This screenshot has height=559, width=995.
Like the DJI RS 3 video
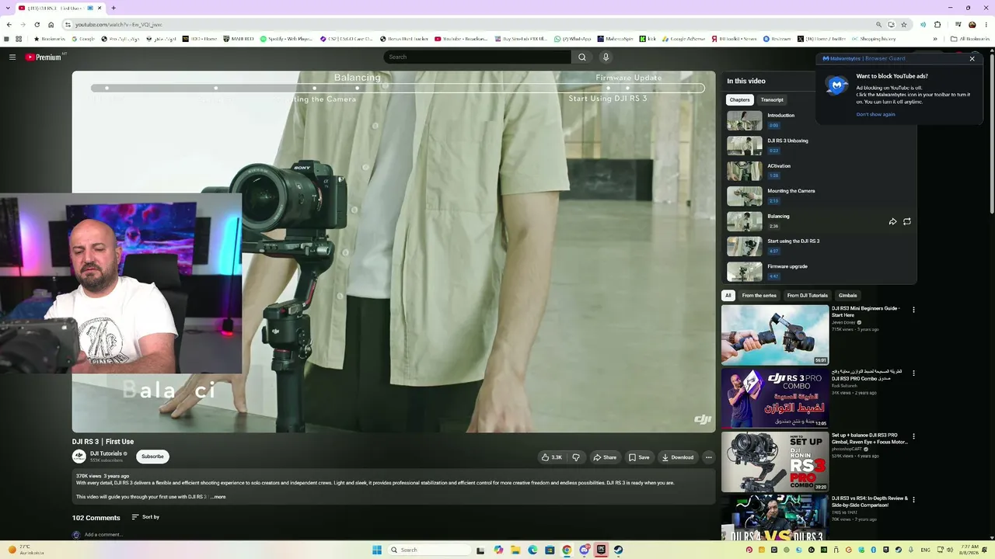point(552,457)
